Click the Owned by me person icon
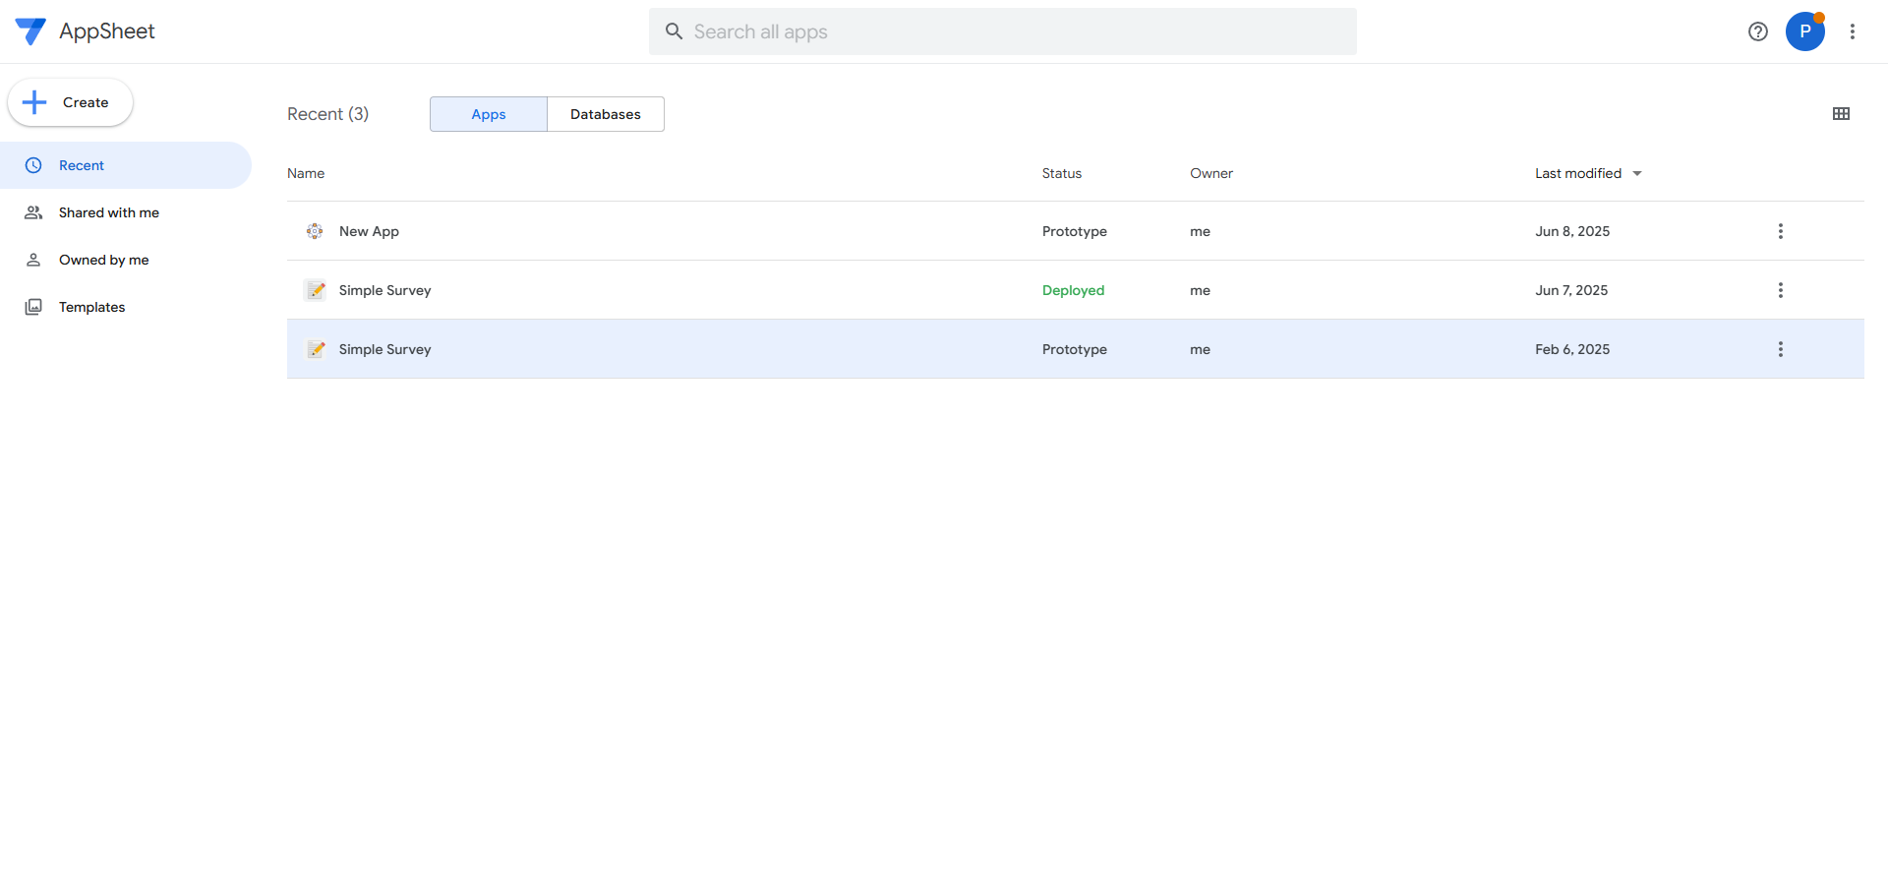1888x896 pixels. [33, 260]
